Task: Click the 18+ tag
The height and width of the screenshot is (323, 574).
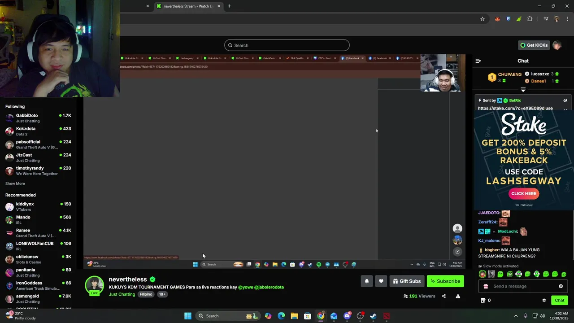Action: pyautogui.click(x=162, y=294)
